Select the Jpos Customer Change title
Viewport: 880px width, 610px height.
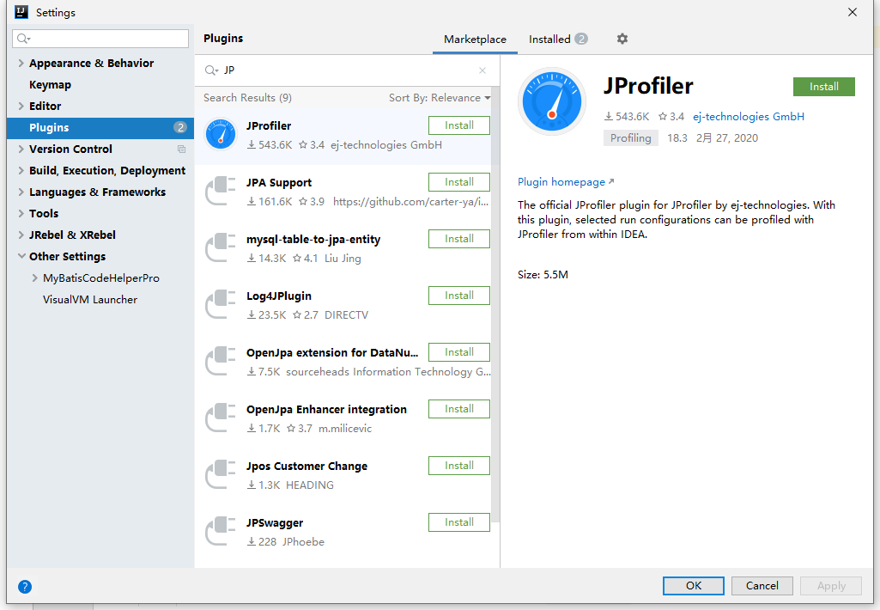coord(306,467)
